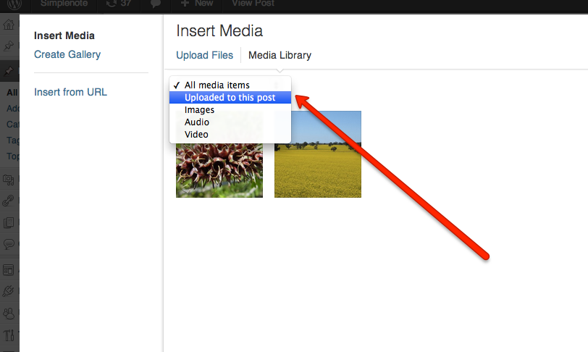Open the Pages icon in sidebar
The height and width of the screenshot is (352, 588).
pos(9,222)
